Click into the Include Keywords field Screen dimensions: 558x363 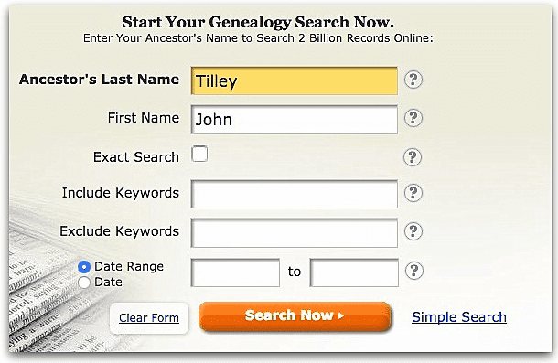295,194
